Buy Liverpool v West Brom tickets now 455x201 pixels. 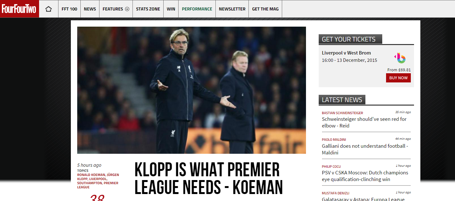[x=398, y=78]
